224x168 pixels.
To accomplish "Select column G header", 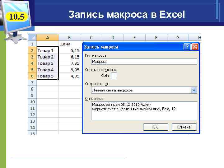I will pyautogui.click(x=178, y=38).
